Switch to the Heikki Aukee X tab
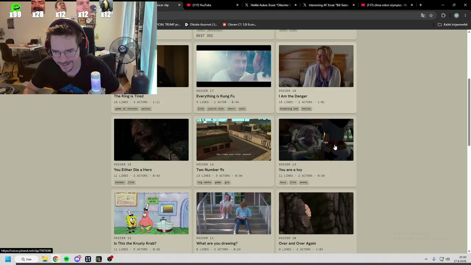Image resolution: width=471 pixels, height=265 pixels. coord(270,5)
